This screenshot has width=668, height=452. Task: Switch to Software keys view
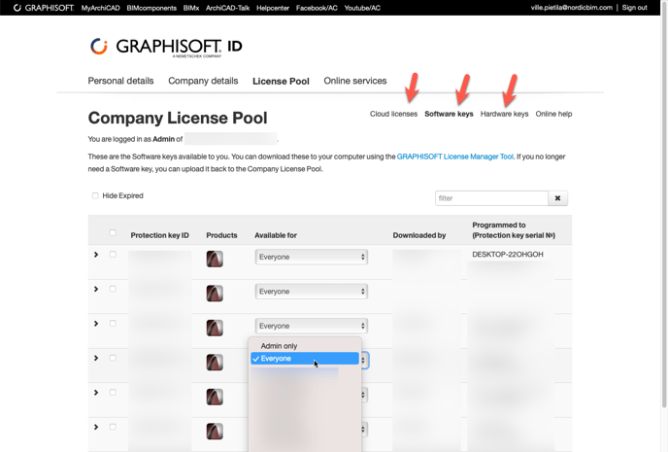449,114
